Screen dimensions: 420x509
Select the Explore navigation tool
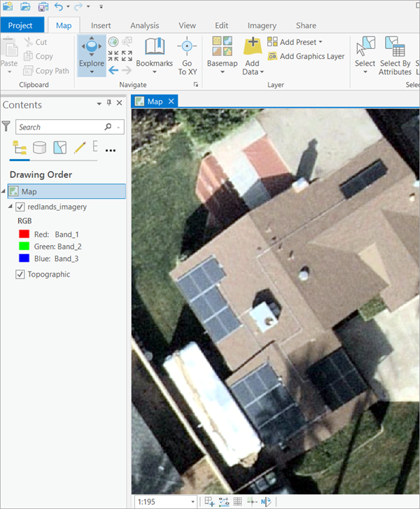tap(91, 55)
